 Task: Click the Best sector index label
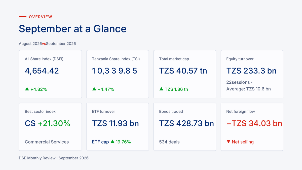pos(40,111)
